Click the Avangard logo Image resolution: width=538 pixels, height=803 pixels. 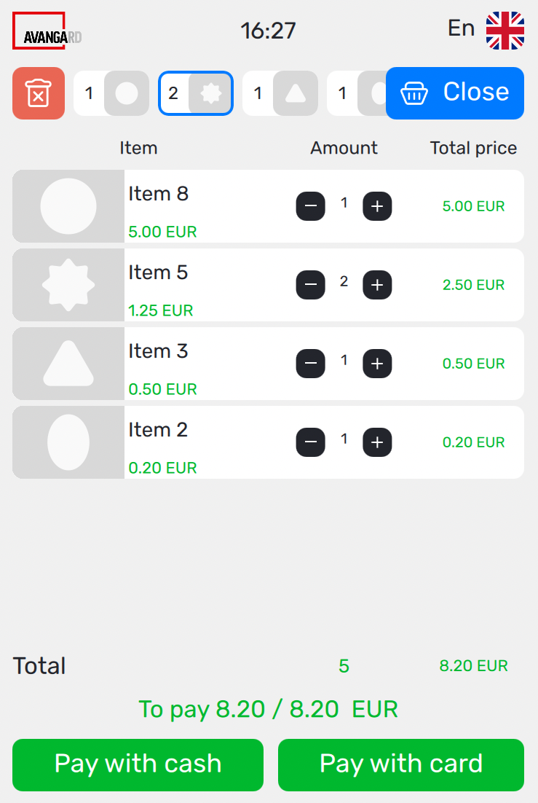pos(47,31)
